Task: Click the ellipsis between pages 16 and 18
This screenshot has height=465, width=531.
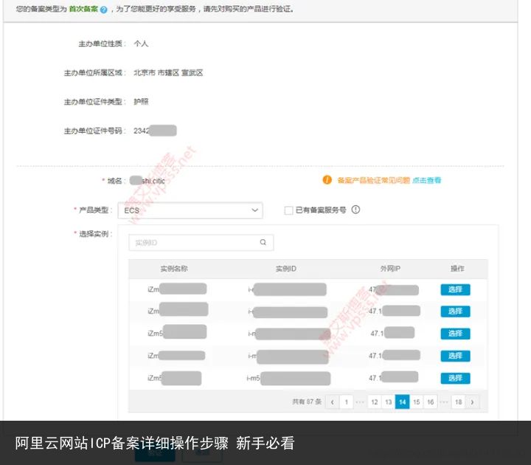Action: [x=444, y=402]
